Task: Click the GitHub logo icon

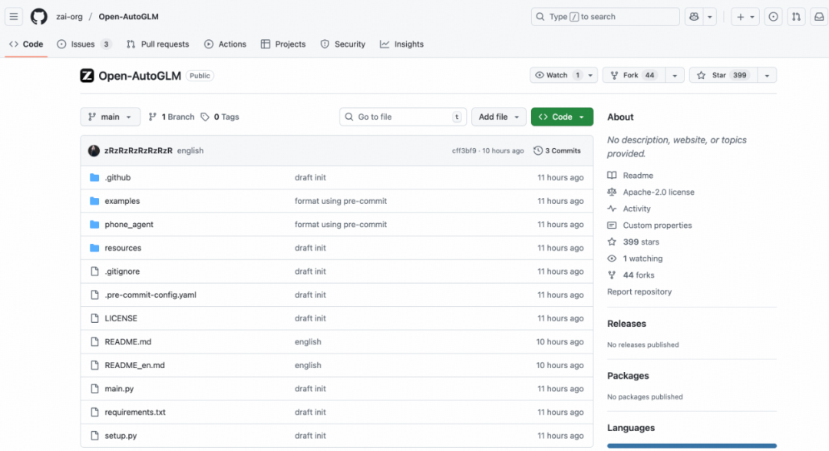Action: point(38,17)
